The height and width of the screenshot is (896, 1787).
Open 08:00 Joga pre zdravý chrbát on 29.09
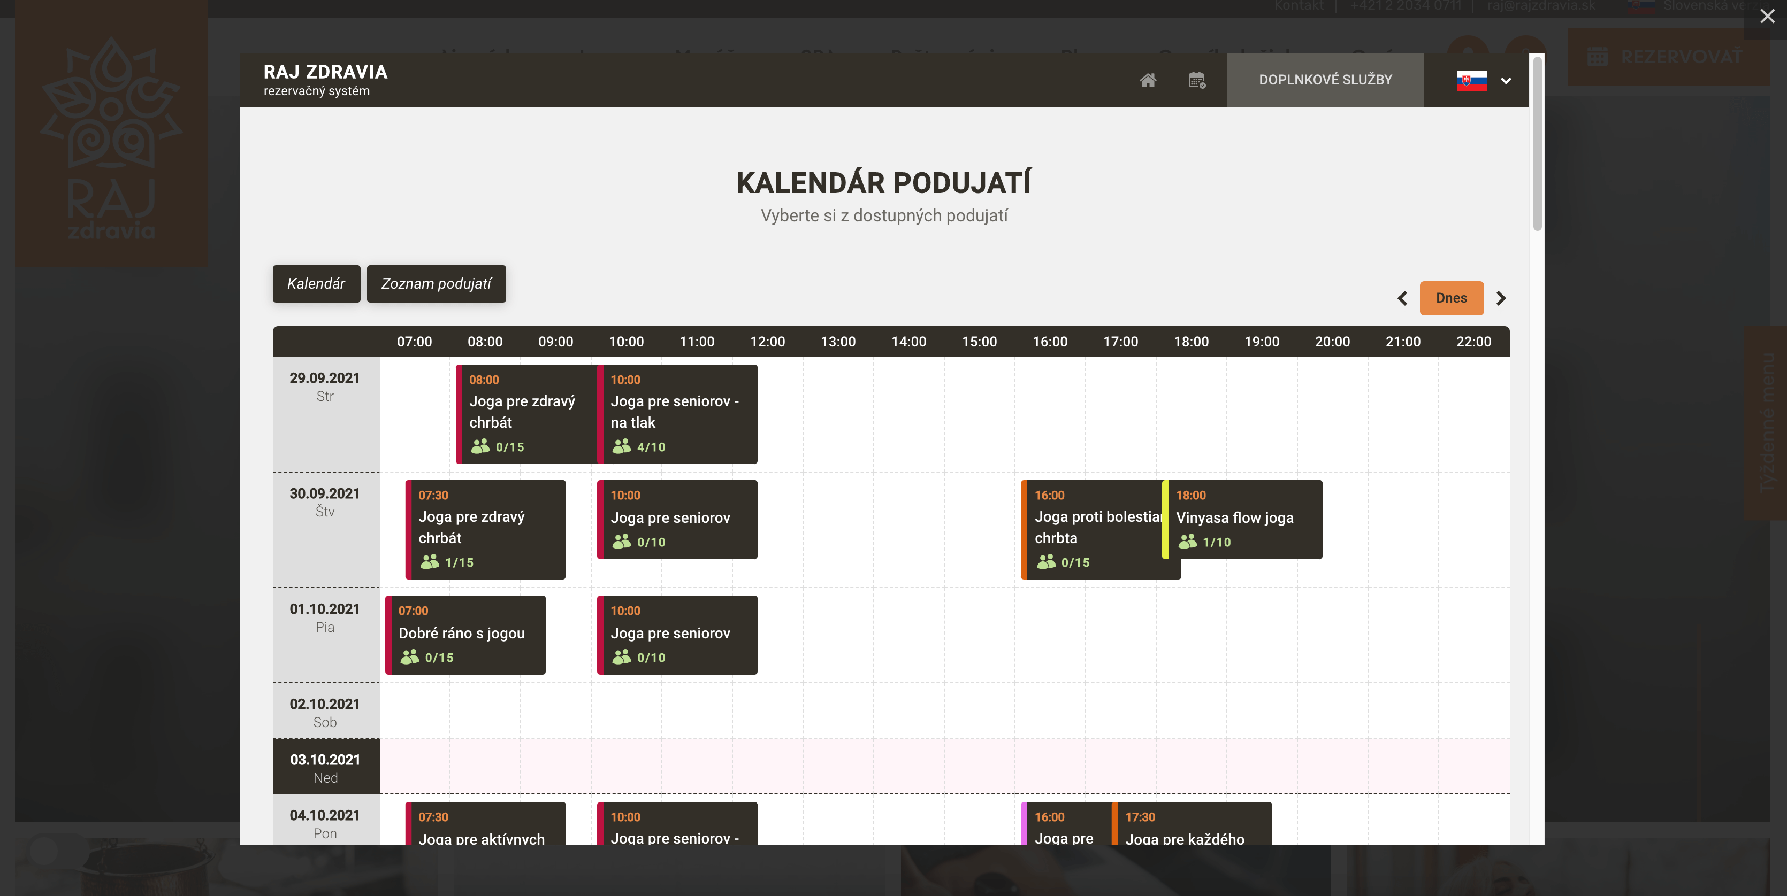point(527,414)
